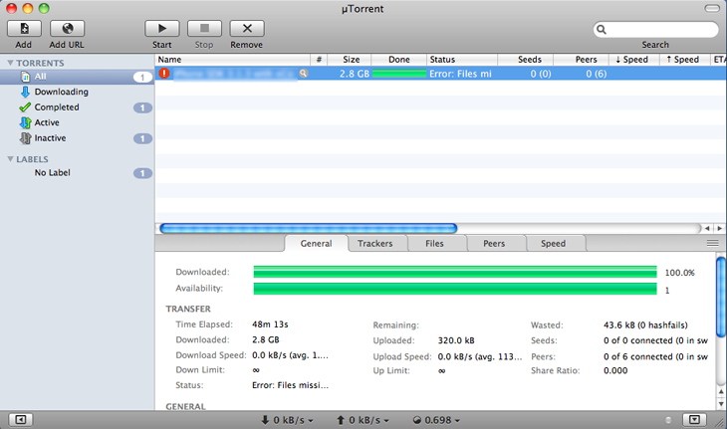Select No Label in sidebar
Image resolution: width=727 pixels, height=429 pixels.
point(77,173)
